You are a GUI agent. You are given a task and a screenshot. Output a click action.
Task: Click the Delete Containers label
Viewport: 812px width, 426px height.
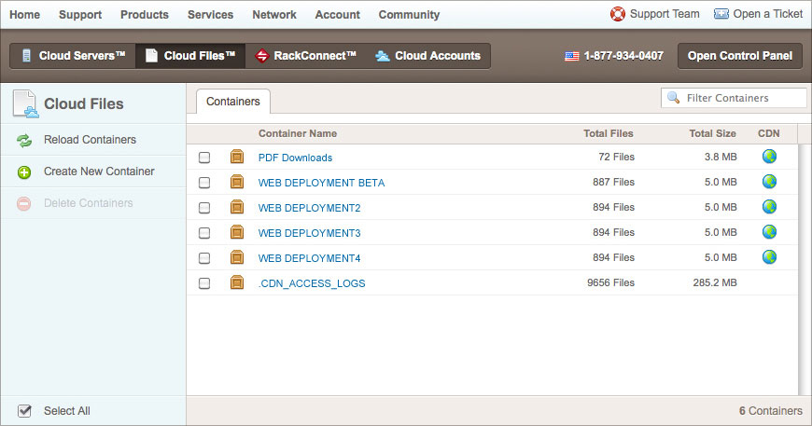[89, 203]
